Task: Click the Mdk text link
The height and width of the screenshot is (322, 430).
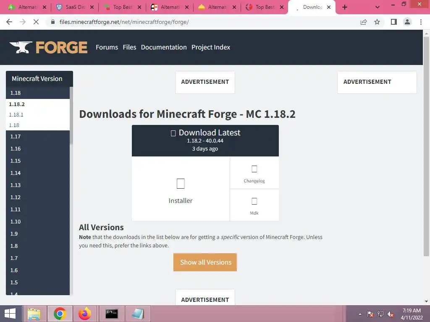Action: pos(254,213)
